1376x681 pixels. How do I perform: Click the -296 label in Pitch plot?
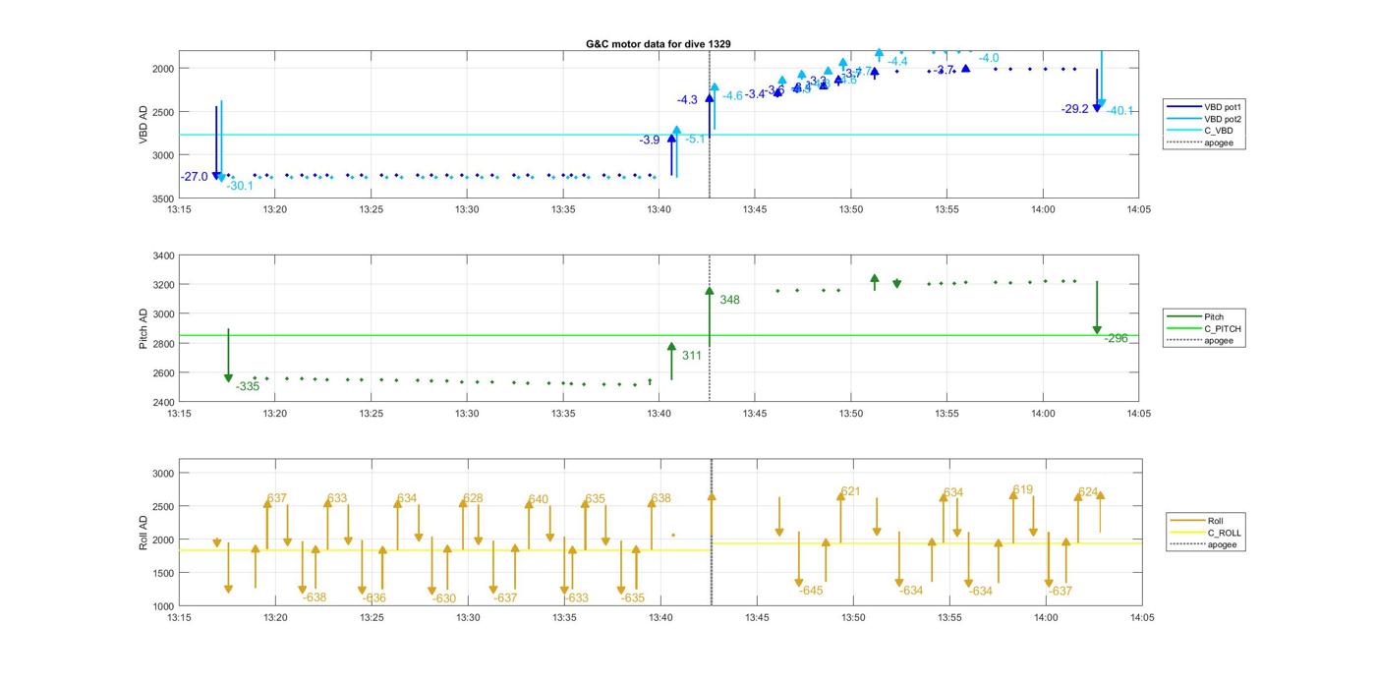coord(1116,338)
